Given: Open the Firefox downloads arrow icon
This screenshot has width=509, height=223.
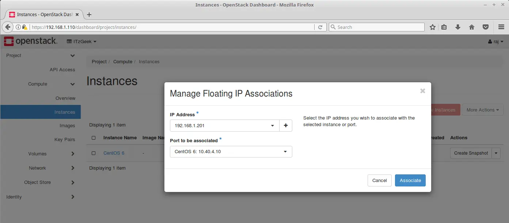Looking at the screenshot, I should (457, 27).
